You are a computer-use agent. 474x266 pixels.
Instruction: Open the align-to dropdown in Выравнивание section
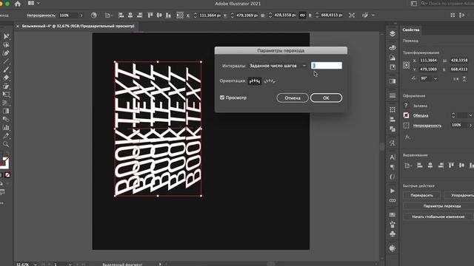click(x=408, y=166)
